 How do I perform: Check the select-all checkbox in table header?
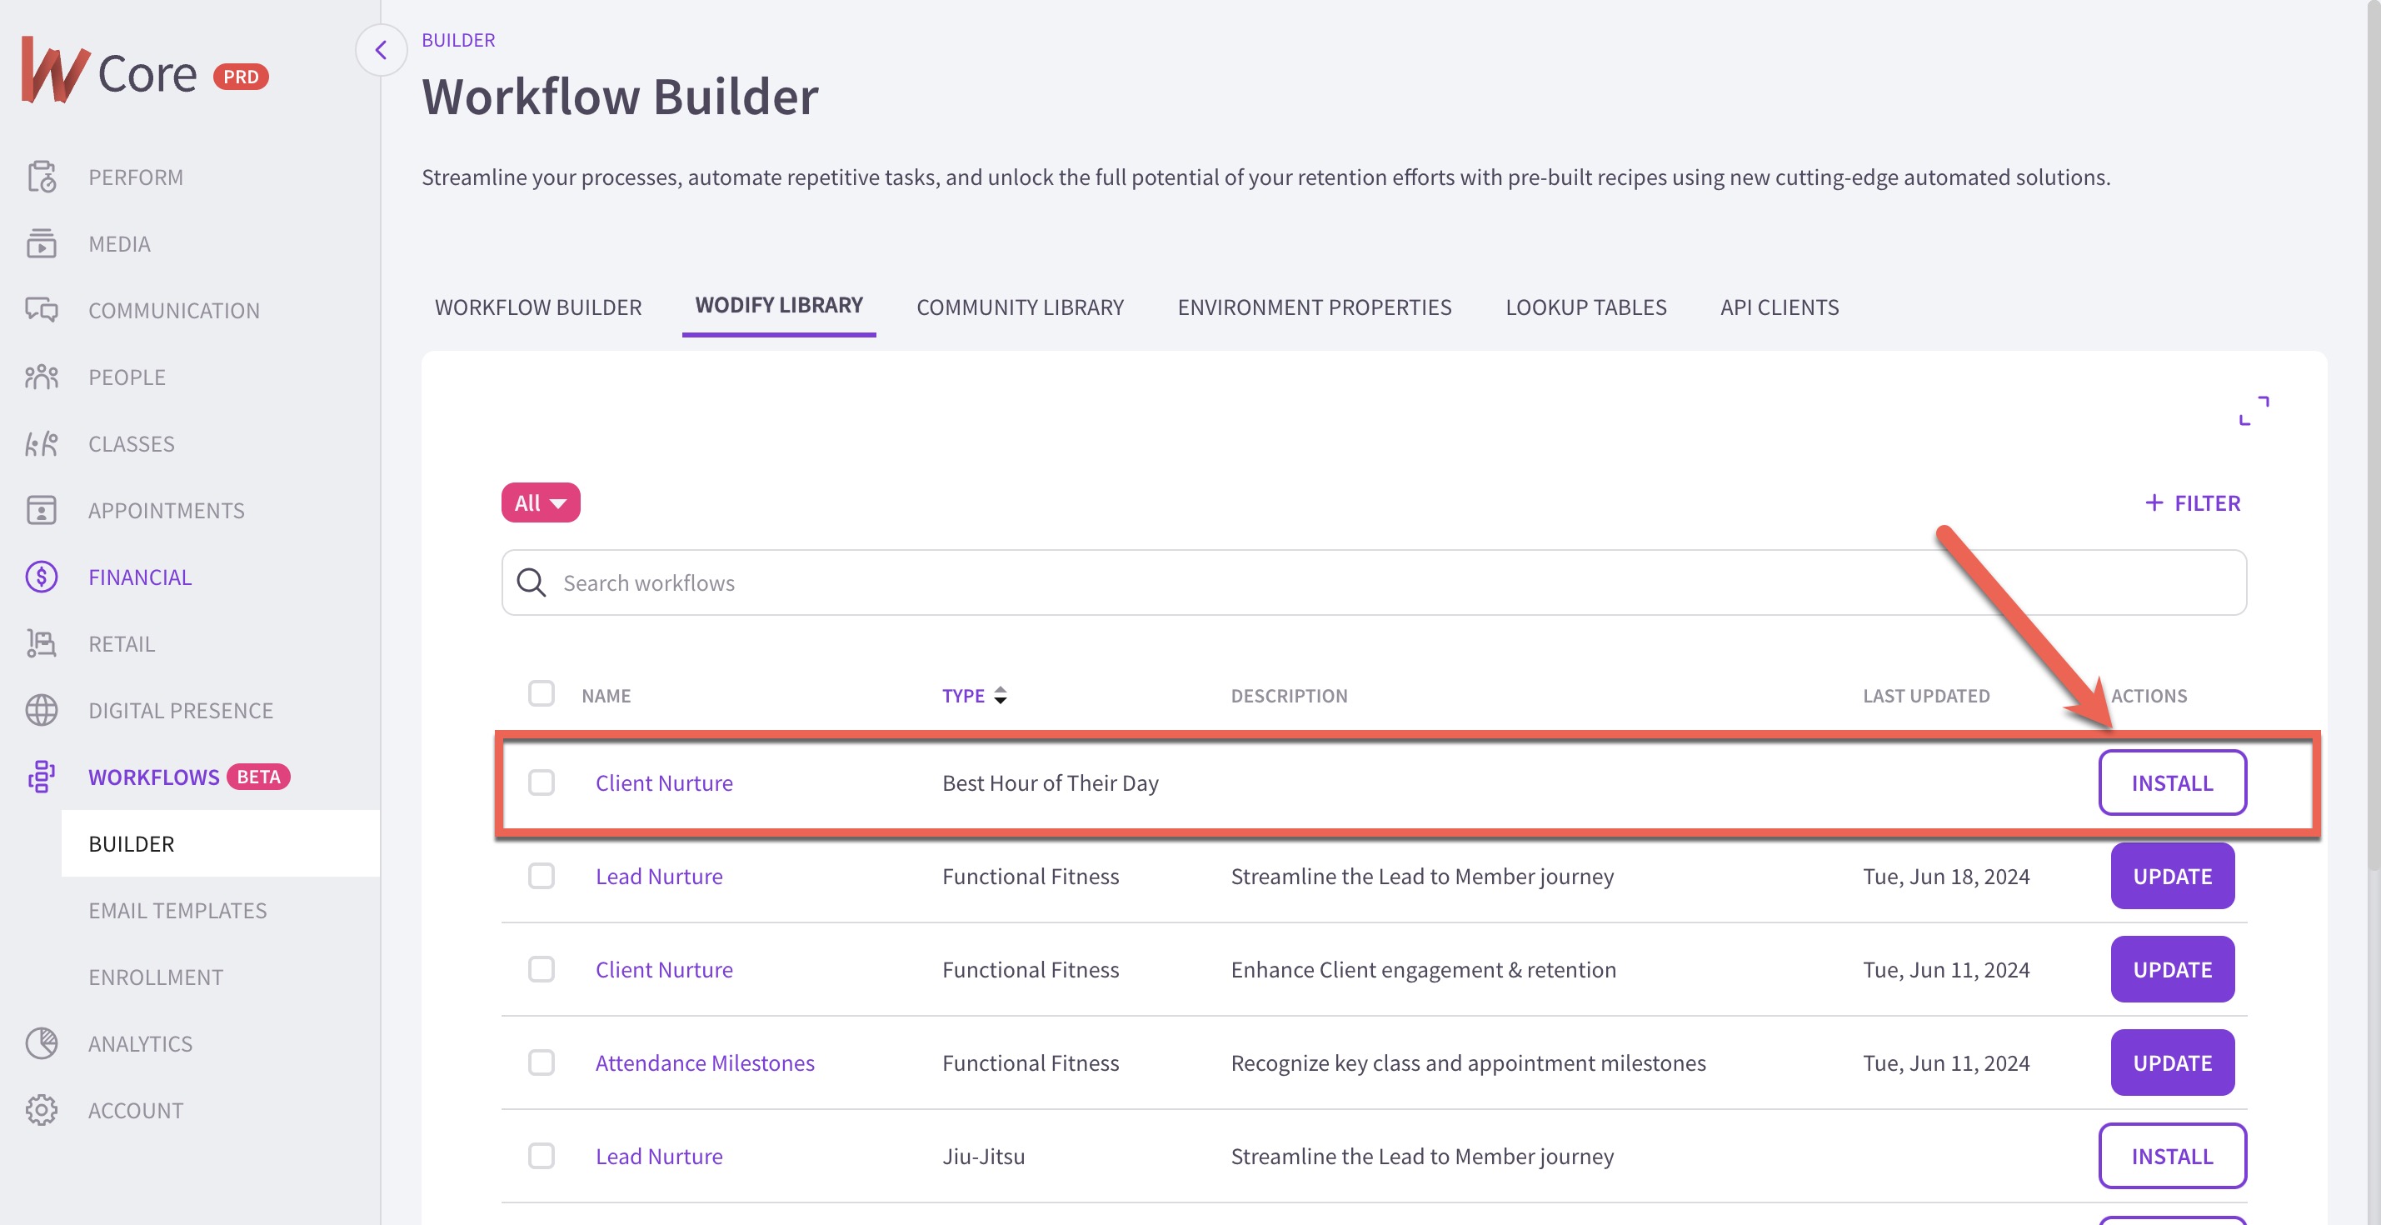coord(542,694)
